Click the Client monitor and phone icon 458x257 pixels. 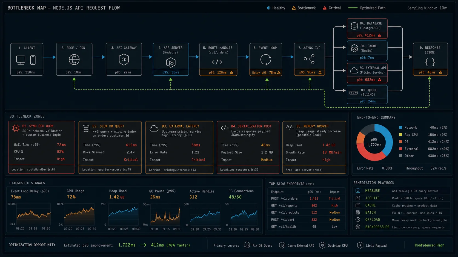[x=26, y=60]
